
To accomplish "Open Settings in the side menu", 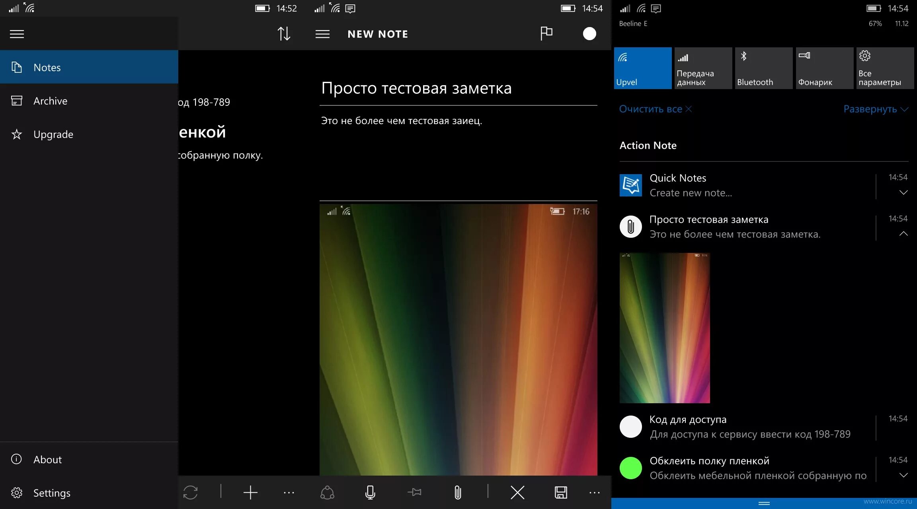I will (52, 493).
